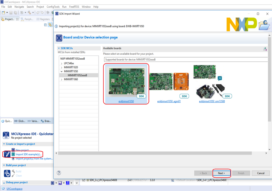Open the Window menu
Image resolution: width=272 pixels, height=191 pixels.
(x=86, y=7)
